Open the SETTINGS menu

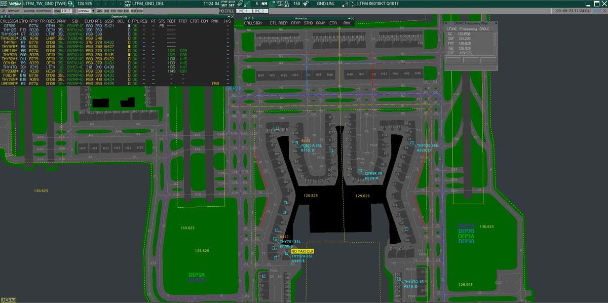point(14,10)
